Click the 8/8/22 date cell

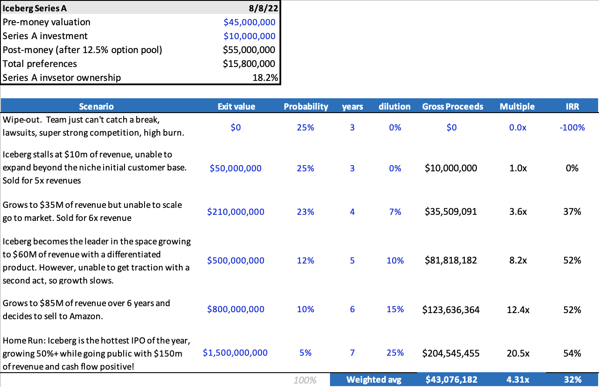pos(263,8)
